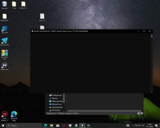Click Explorer horizontal scrollbar left arrow
Viewport: 160px width, 128px height.
point(66,111)
